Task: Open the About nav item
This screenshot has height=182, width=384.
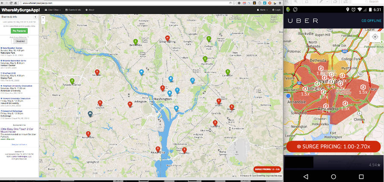Action: coord(90,10)
